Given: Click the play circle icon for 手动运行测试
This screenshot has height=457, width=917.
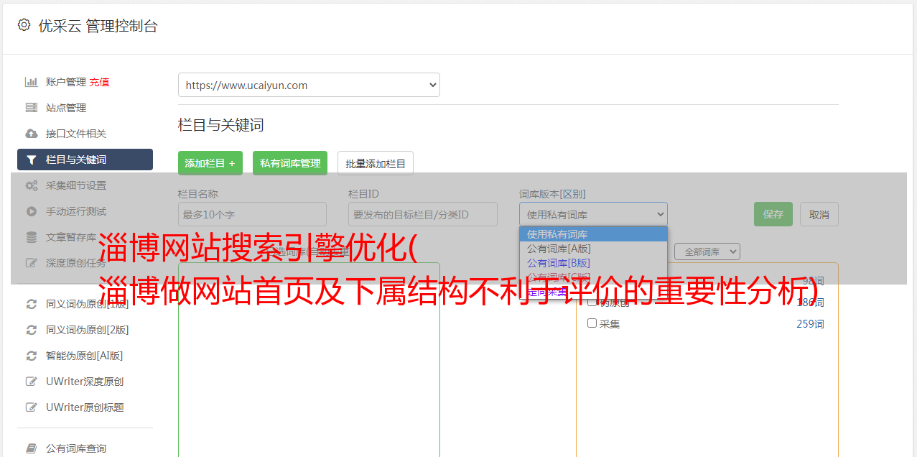Looking at the screenshot, I should [31, 211].
